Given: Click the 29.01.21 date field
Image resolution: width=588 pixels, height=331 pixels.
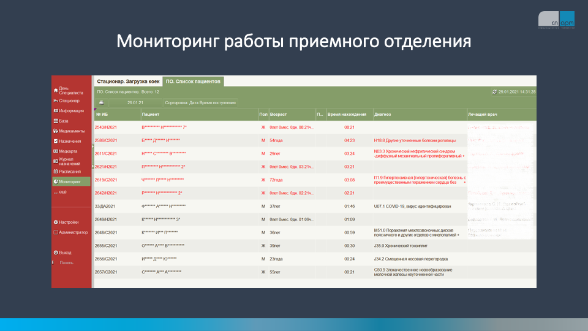Looking at the screenshot, I should click(x=135, y=102).
